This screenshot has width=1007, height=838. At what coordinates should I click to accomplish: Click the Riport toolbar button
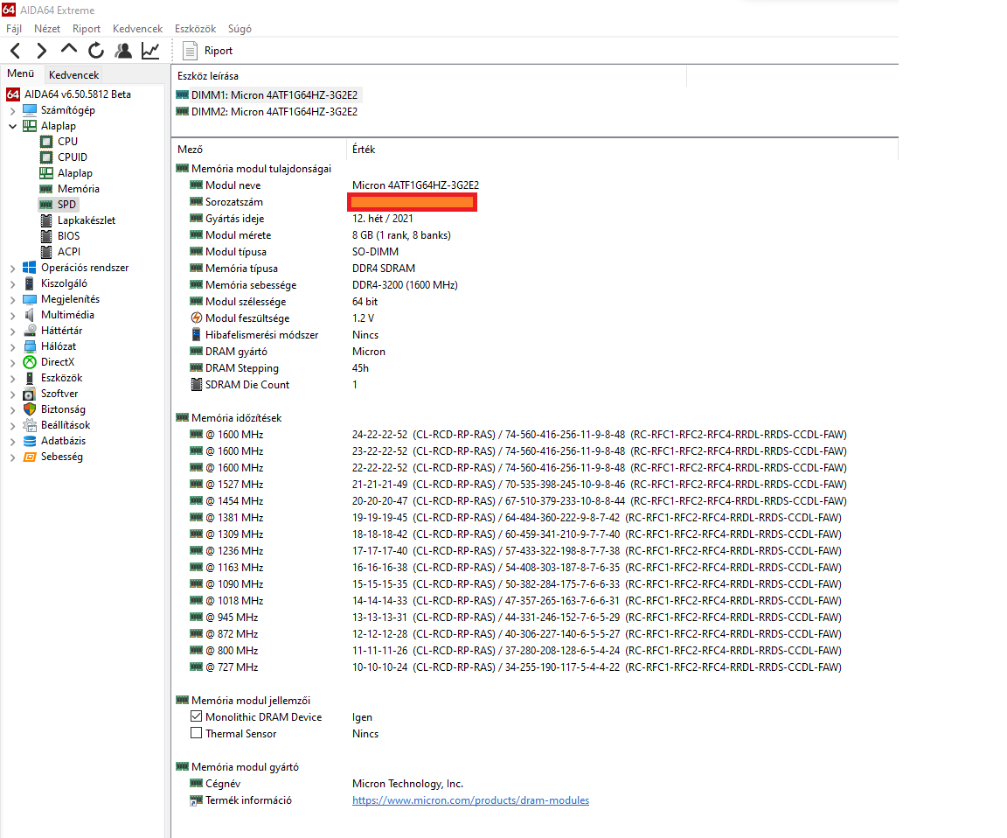(x=208, y=51)
